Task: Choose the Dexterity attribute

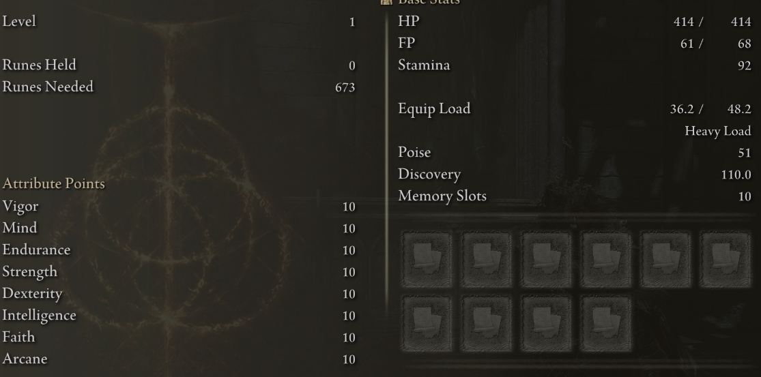Action: pos(179,294)
